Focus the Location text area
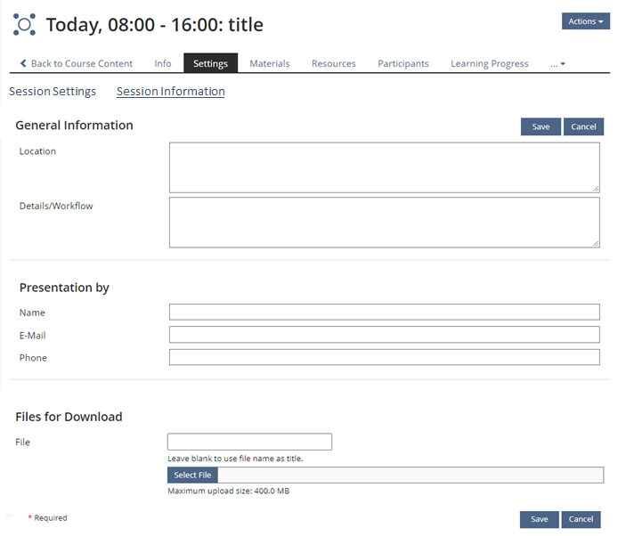The height and width of the screenshot is (536, 618). point(384,167)
